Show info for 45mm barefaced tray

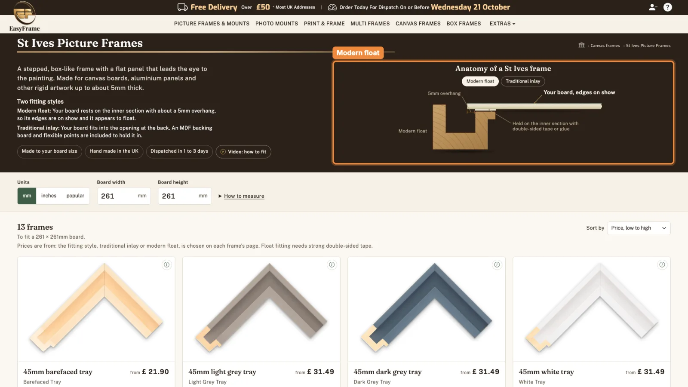(167, 265)
